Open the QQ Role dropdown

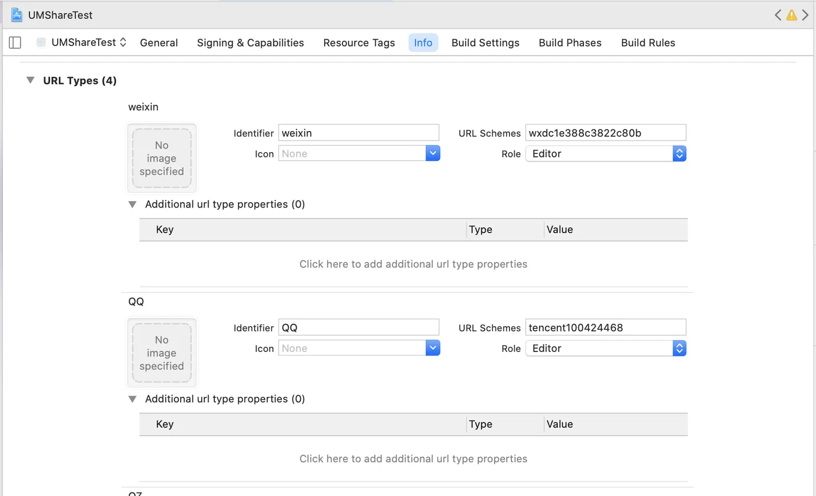click(x=679, y=348)
